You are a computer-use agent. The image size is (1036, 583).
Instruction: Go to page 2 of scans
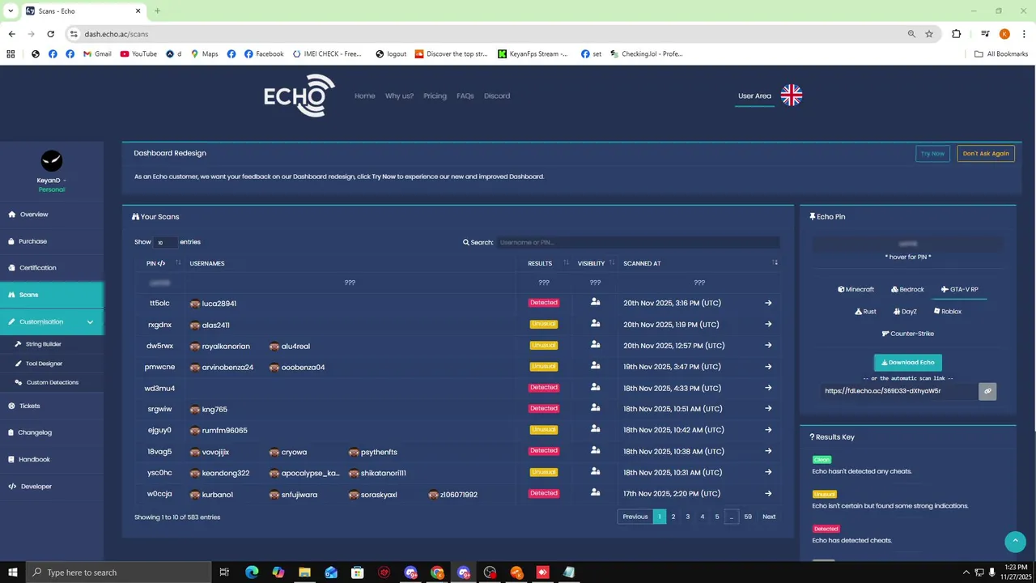tap(673, 517)
